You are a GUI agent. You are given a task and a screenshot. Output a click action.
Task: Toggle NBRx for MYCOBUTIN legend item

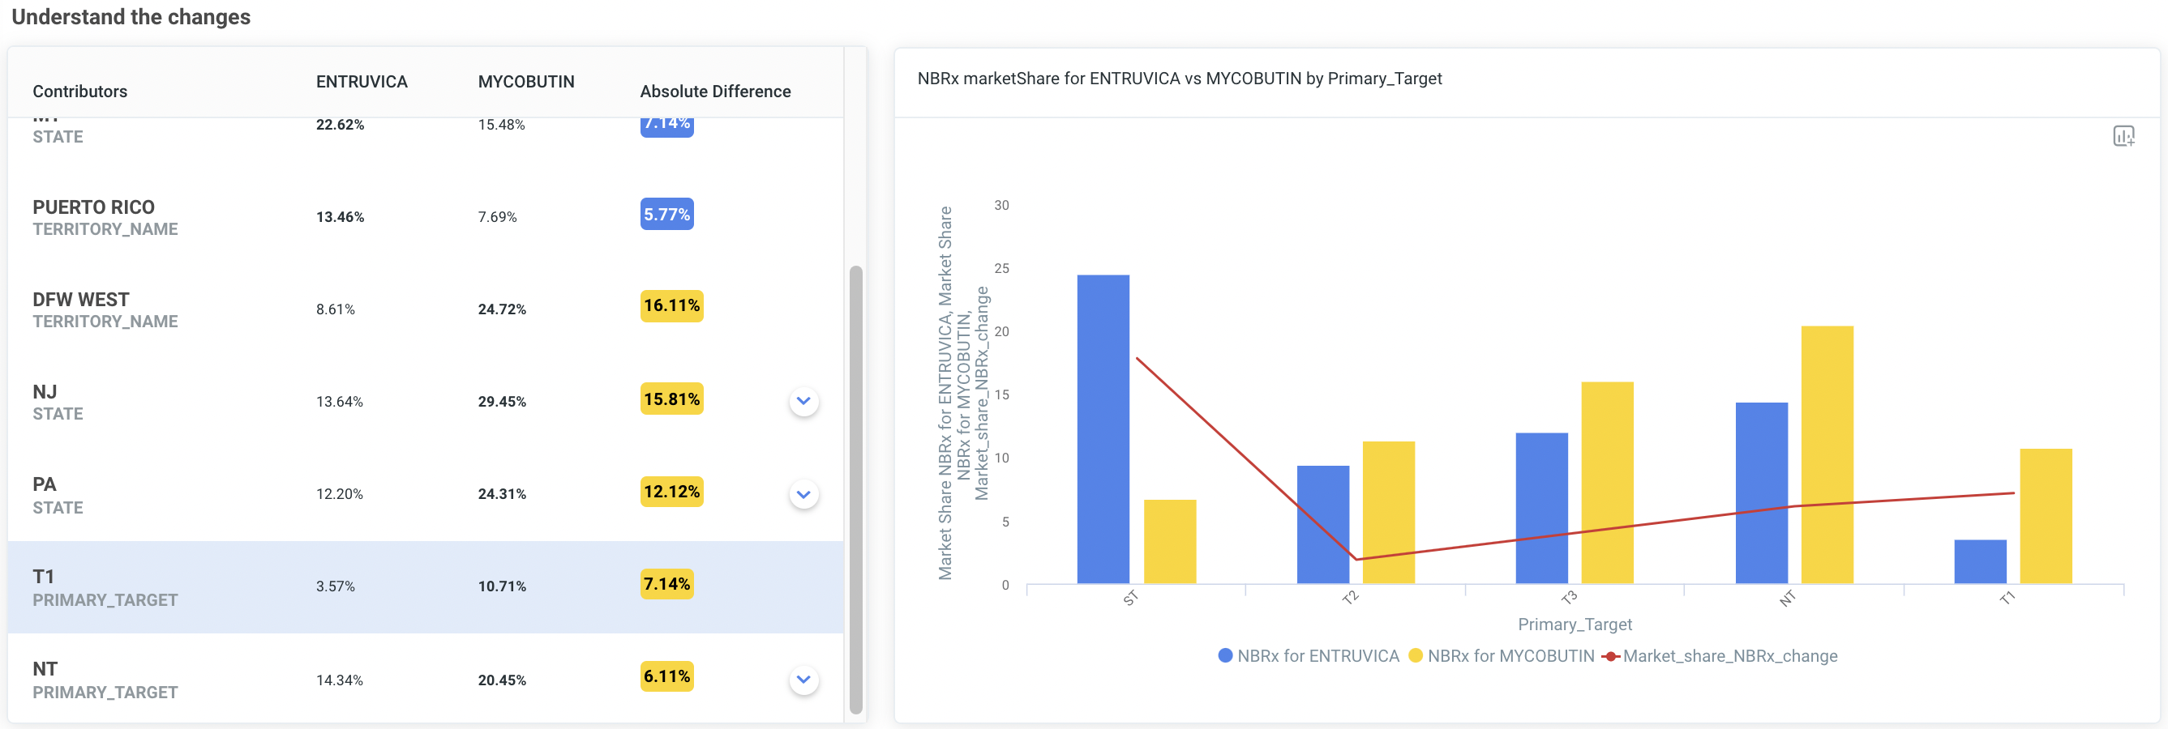pyautogui.click(x=1501, y=656)
